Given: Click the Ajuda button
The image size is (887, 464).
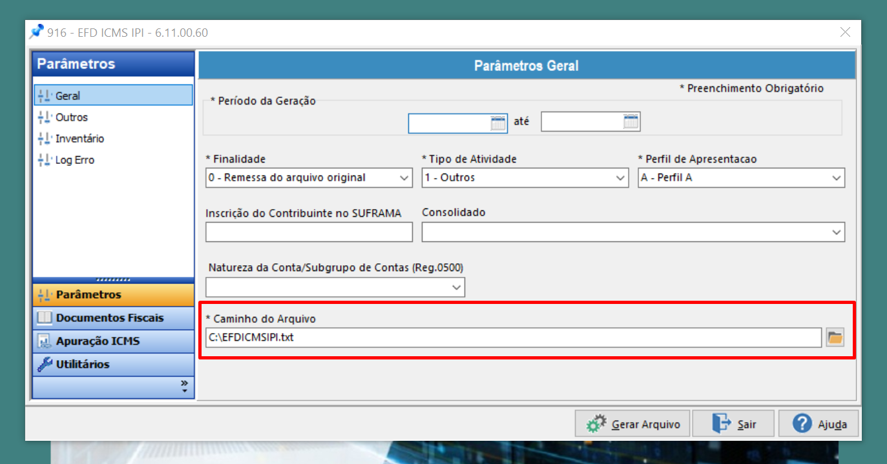Looking at the screenshot, I should point(819,424).
